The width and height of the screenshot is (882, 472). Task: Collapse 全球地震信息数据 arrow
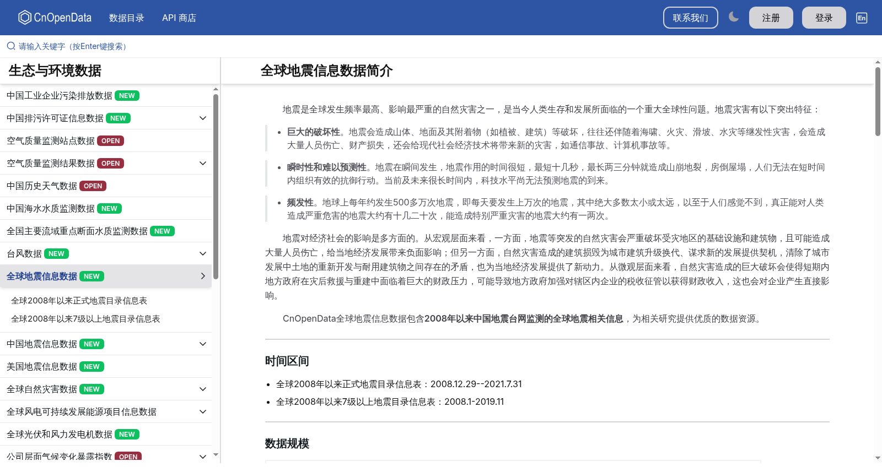tap(203, 276)
